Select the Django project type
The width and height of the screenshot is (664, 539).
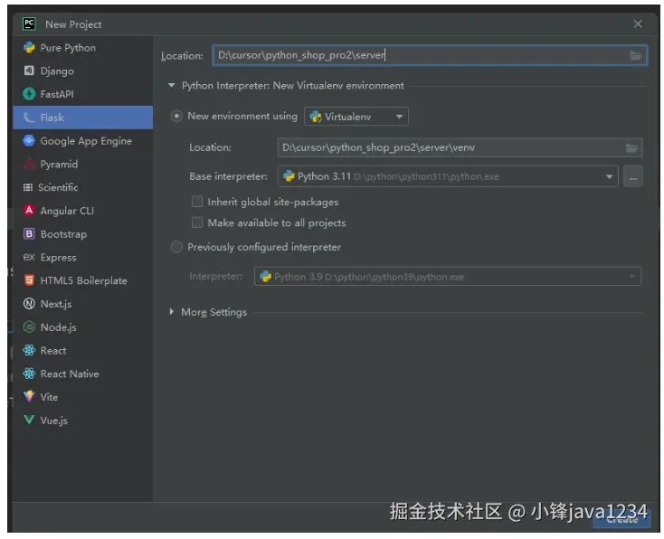coord(83,71)
